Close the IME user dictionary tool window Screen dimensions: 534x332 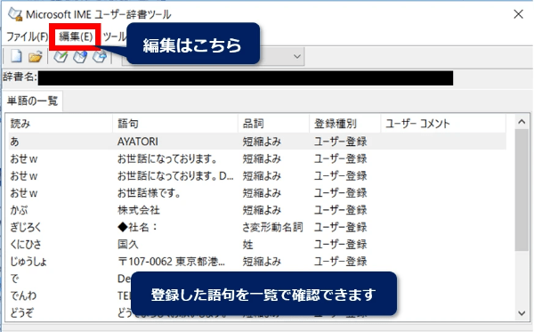click(x=518, y=14)
